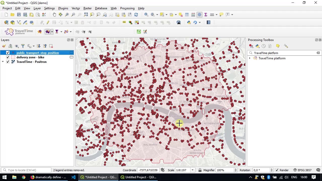Toggle the scale lock icon
The height and width of the screenshot is (181, 322).
pyautogui.click(x=200, y=170)
